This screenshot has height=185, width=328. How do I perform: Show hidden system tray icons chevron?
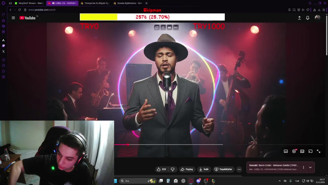coord(280,181)
